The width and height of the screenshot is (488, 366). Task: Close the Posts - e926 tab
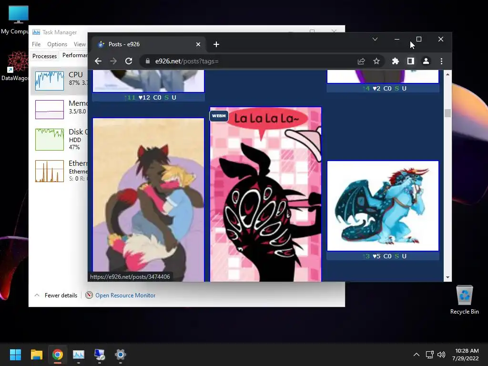coord(198,44)
